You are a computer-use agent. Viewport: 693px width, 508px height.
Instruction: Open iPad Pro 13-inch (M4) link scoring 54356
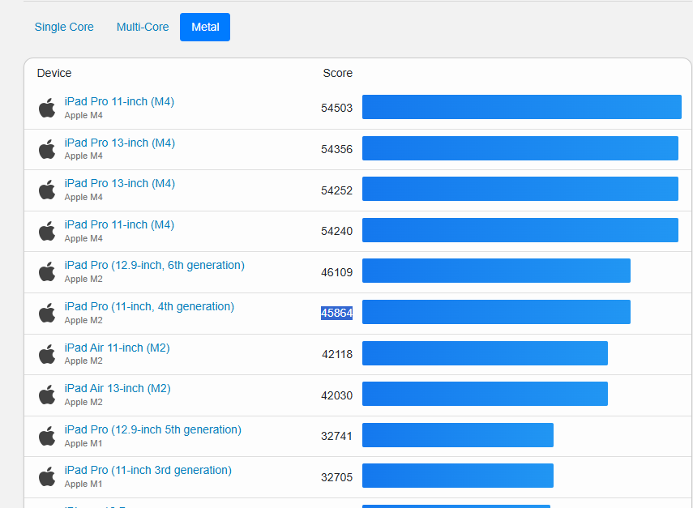pyautogui.click(x=120, y=143)
